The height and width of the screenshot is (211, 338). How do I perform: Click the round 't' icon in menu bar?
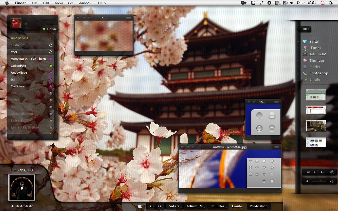point(269,3)
